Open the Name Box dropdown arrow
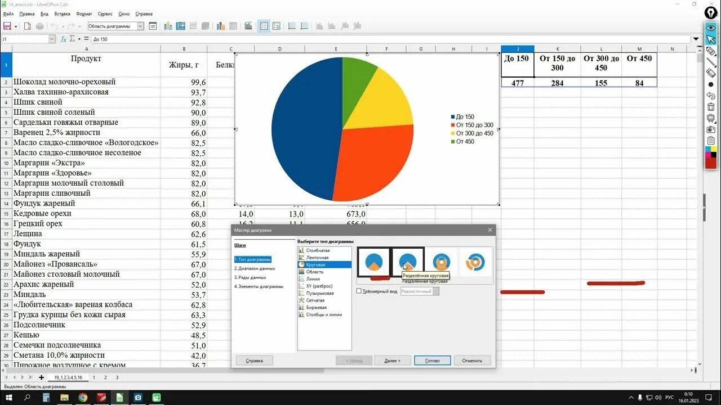Screen dimensions: 721x405 pyautogui.click(x=52, y=39)
